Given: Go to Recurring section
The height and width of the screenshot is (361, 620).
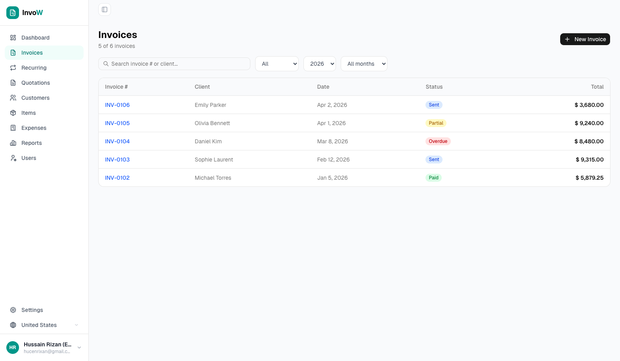Looking at the screenshot, I should pyautogui.click(x=44, y=68).
